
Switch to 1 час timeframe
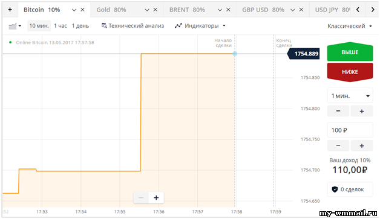coord(61,25)
